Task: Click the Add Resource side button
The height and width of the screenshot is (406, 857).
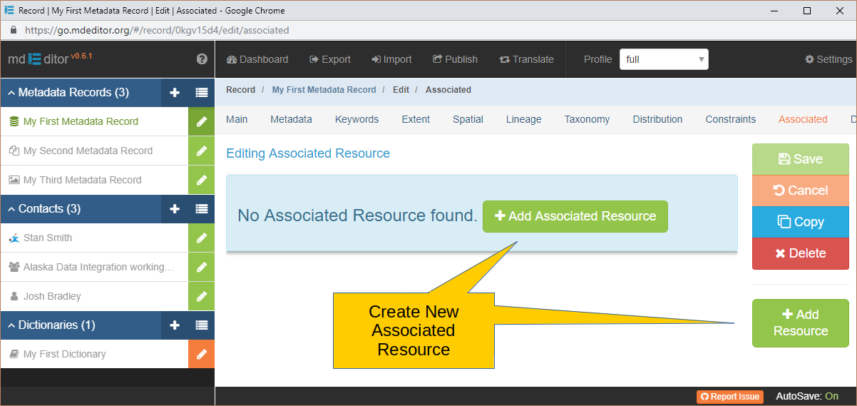Action: pos(801,323)
